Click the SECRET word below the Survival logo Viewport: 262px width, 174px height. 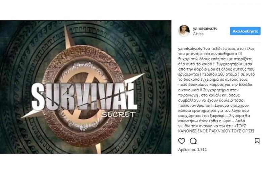(119, 115)
